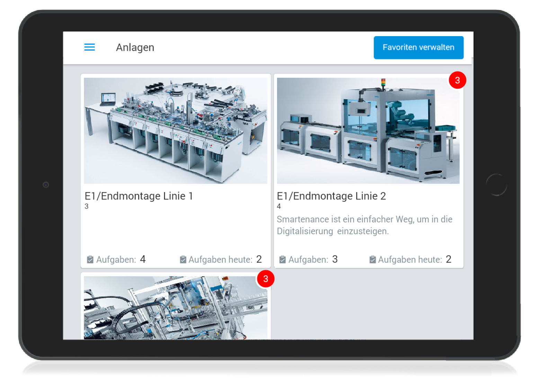Open the E1/Endmontage Linie 2 machine photo

tap(368, 131)
